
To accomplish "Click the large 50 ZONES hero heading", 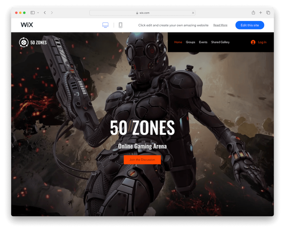I will coord(142,128).
